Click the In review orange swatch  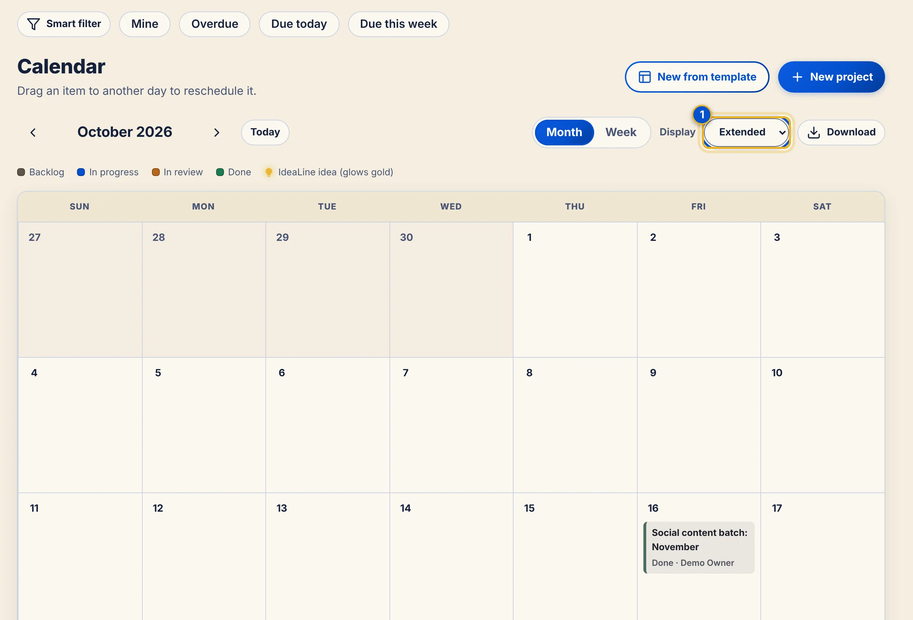tap(155, 172)
